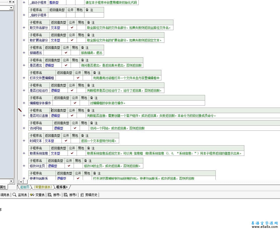Click the red pen marker beside 是否可以连接
This screenshot has height=230, width=280.
20,110
